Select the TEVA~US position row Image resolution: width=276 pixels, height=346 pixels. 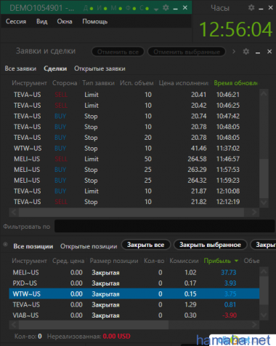[134, 304]
